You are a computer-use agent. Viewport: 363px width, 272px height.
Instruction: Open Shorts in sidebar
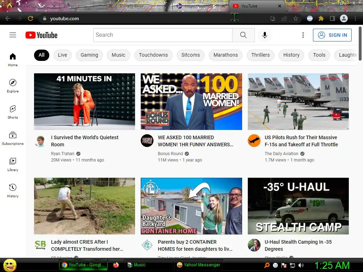click(x=13, y=112)
